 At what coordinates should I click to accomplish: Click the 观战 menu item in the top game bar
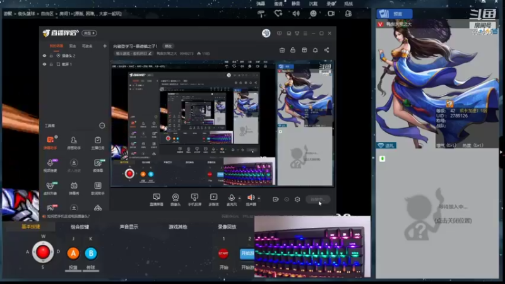(348, 4)
